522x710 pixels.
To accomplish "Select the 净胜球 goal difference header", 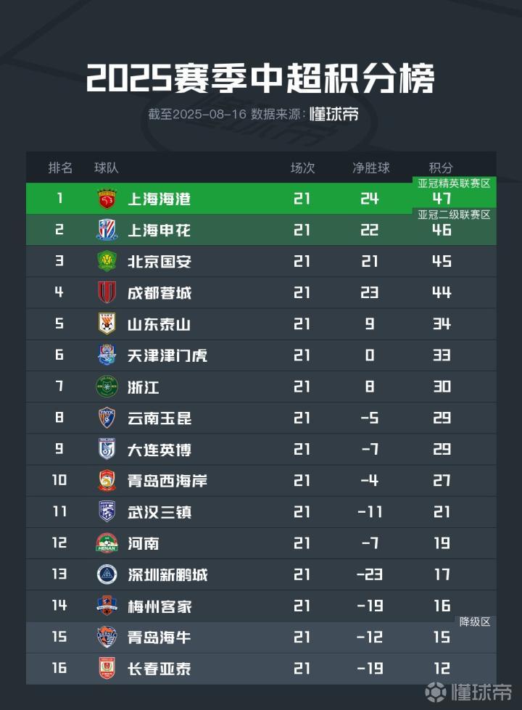I will (x=370, y=168).
